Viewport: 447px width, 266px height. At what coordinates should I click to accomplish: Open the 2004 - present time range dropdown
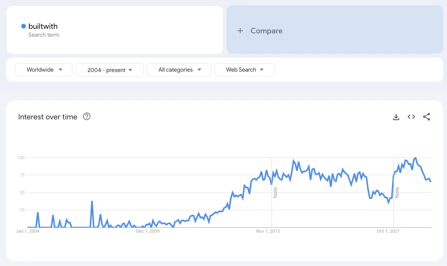click(110, 70)
